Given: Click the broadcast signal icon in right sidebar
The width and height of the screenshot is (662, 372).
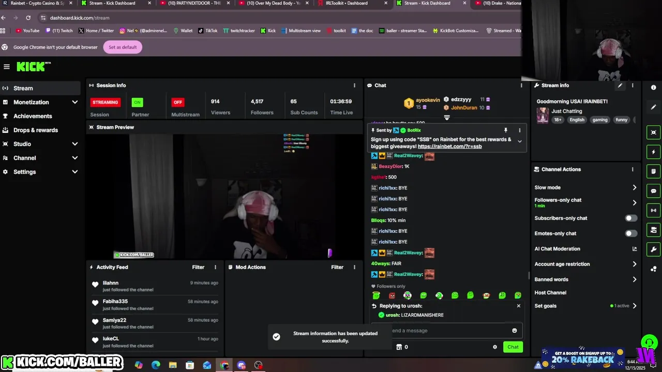Looking at the screenshot, I should (654, 210).
